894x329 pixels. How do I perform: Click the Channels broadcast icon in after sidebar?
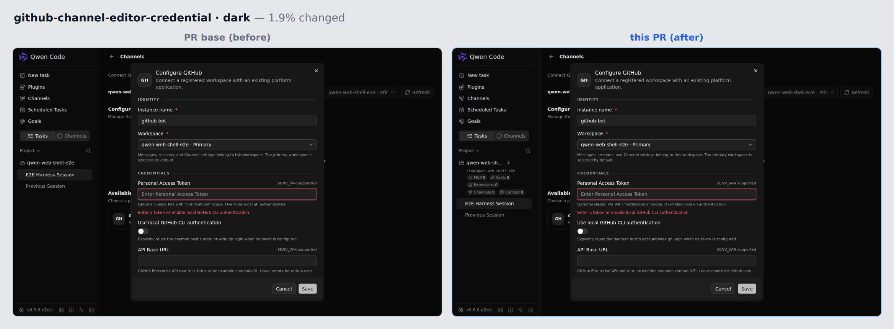462,98
